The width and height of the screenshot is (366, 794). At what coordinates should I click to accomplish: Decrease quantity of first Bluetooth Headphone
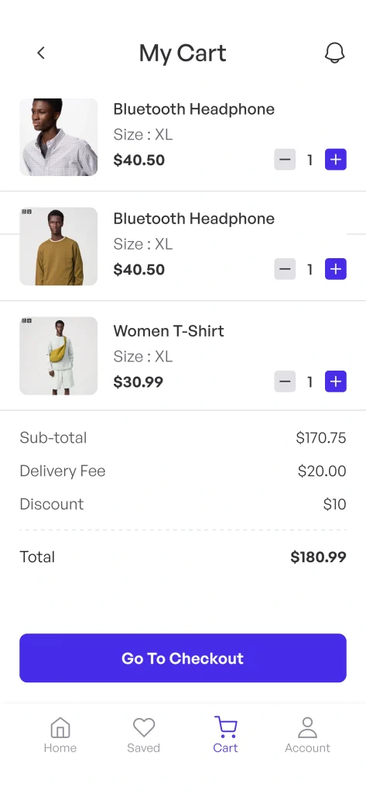click(285, 160)
